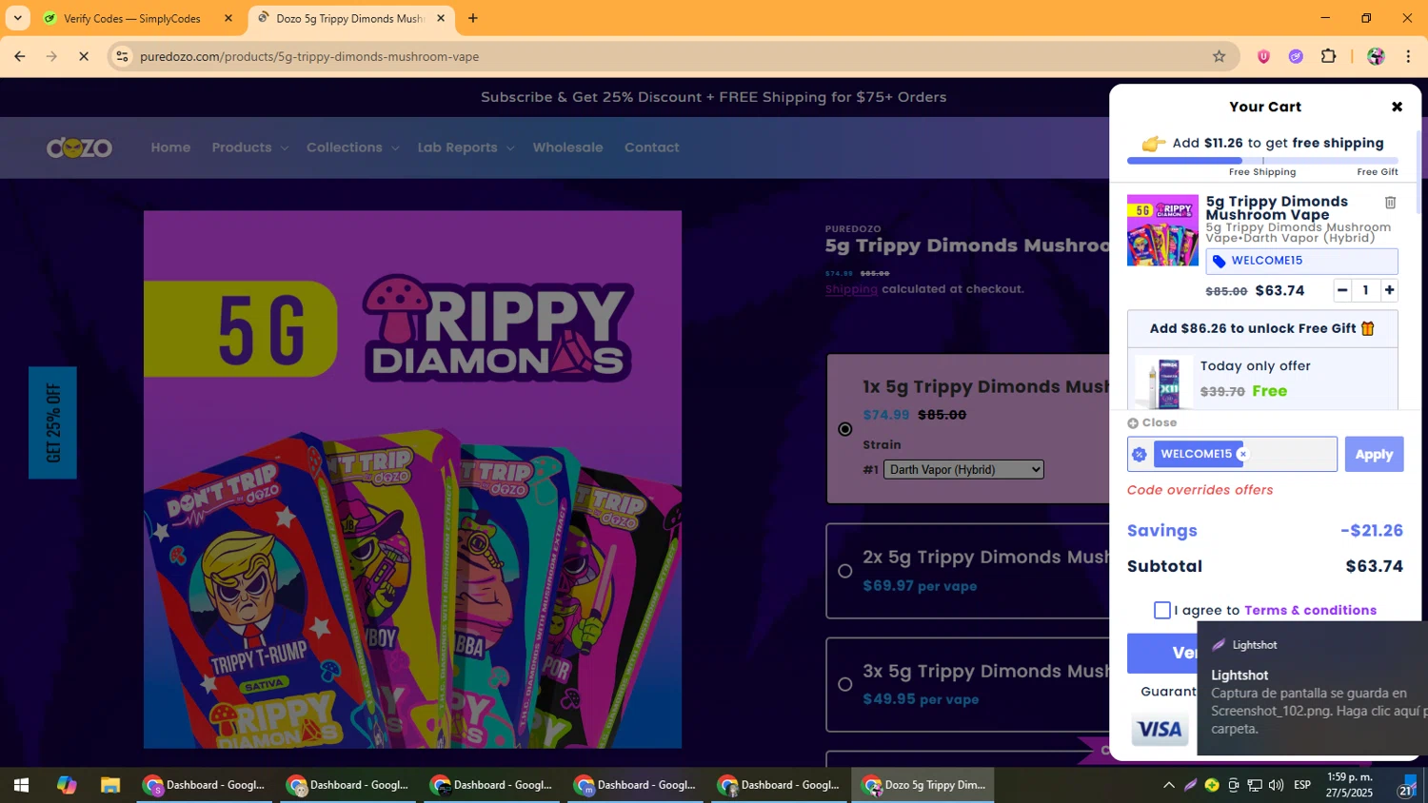Click cart product thumbnail image
Image resolution: width=1428 pixels, height=803 pixels.
(1162, 230)
